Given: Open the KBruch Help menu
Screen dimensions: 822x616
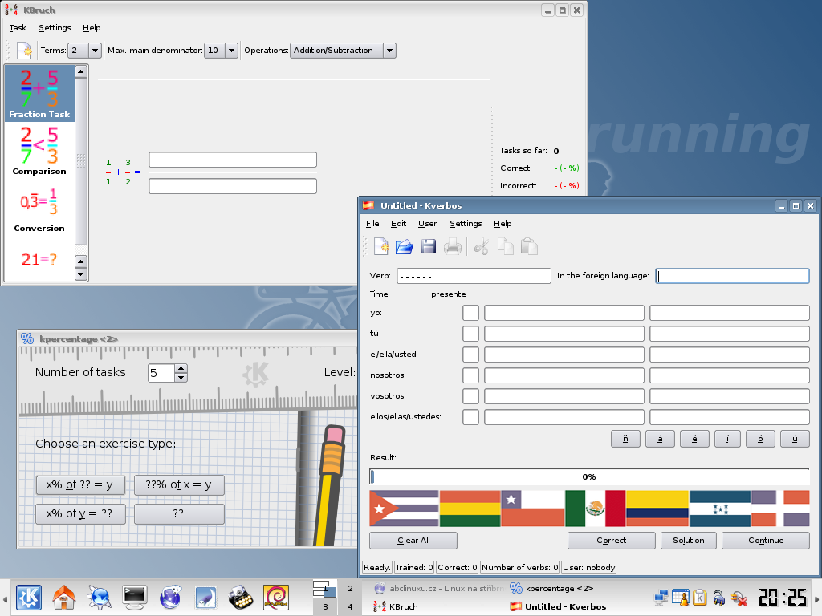Looking at the screenshot, I should 92,28.
